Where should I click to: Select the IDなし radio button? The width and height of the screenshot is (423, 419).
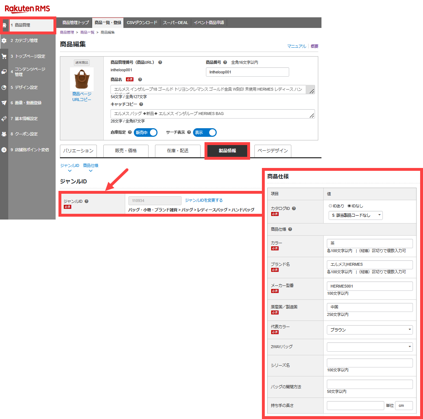(x=349, y=206)
